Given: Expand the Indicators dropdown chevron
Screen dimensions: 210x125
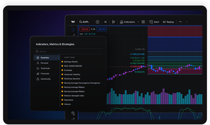Looking at the screenshot, I should point(138,22).
